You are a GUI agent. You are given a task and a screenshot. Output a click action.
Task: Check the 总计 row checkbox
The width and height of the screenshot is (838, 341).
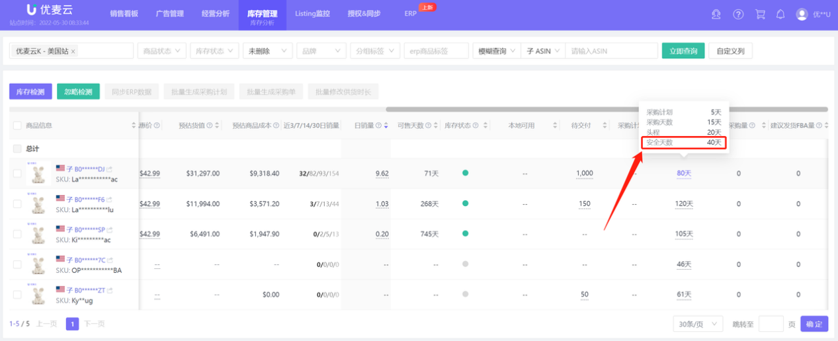coord(17,149)
